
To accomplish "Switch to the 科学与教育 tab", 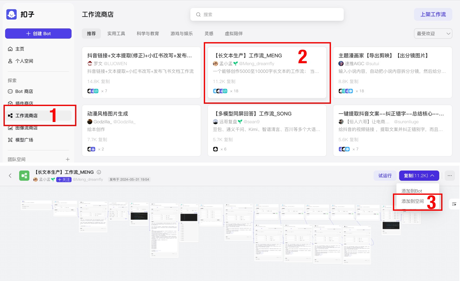I will tap(148, 34).
